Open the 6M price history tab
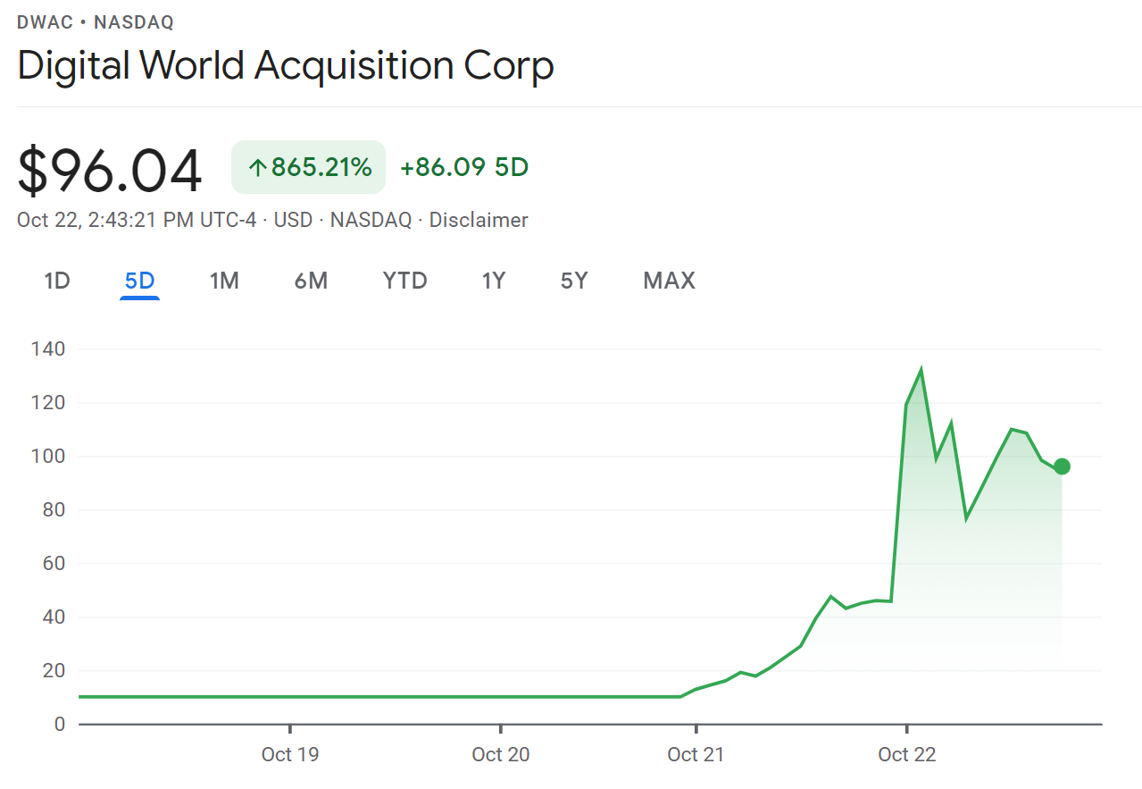 pyautogui.click(x=311, y=280)
